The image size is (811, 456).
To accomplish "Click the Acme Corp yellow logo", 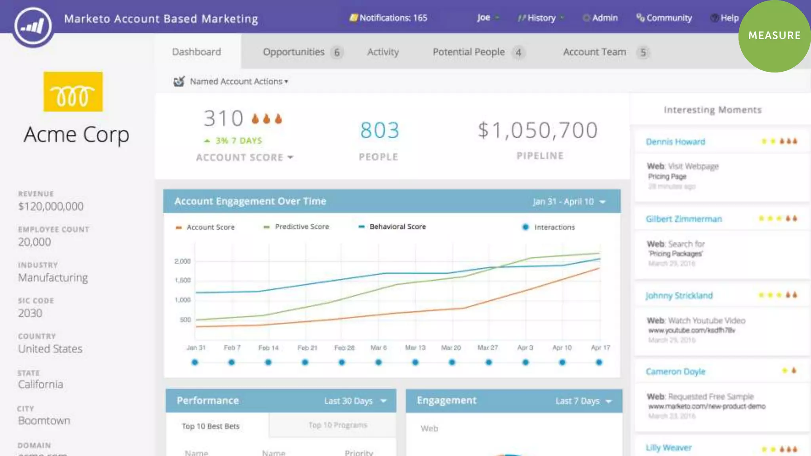I will click(x=73, y=92).
